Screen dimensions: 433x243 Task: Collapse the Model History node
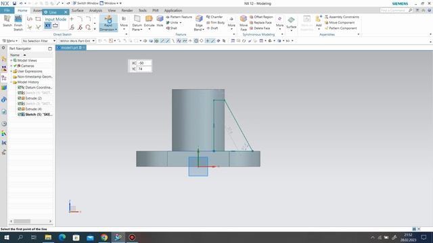pyautogui.click(x=12, y=82)
